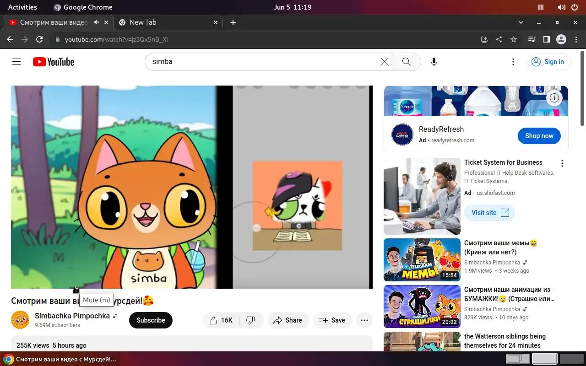Viewport: 586px width, 366px height.
Task: Run search with magnifier button
Action: [x=406, y=62]
